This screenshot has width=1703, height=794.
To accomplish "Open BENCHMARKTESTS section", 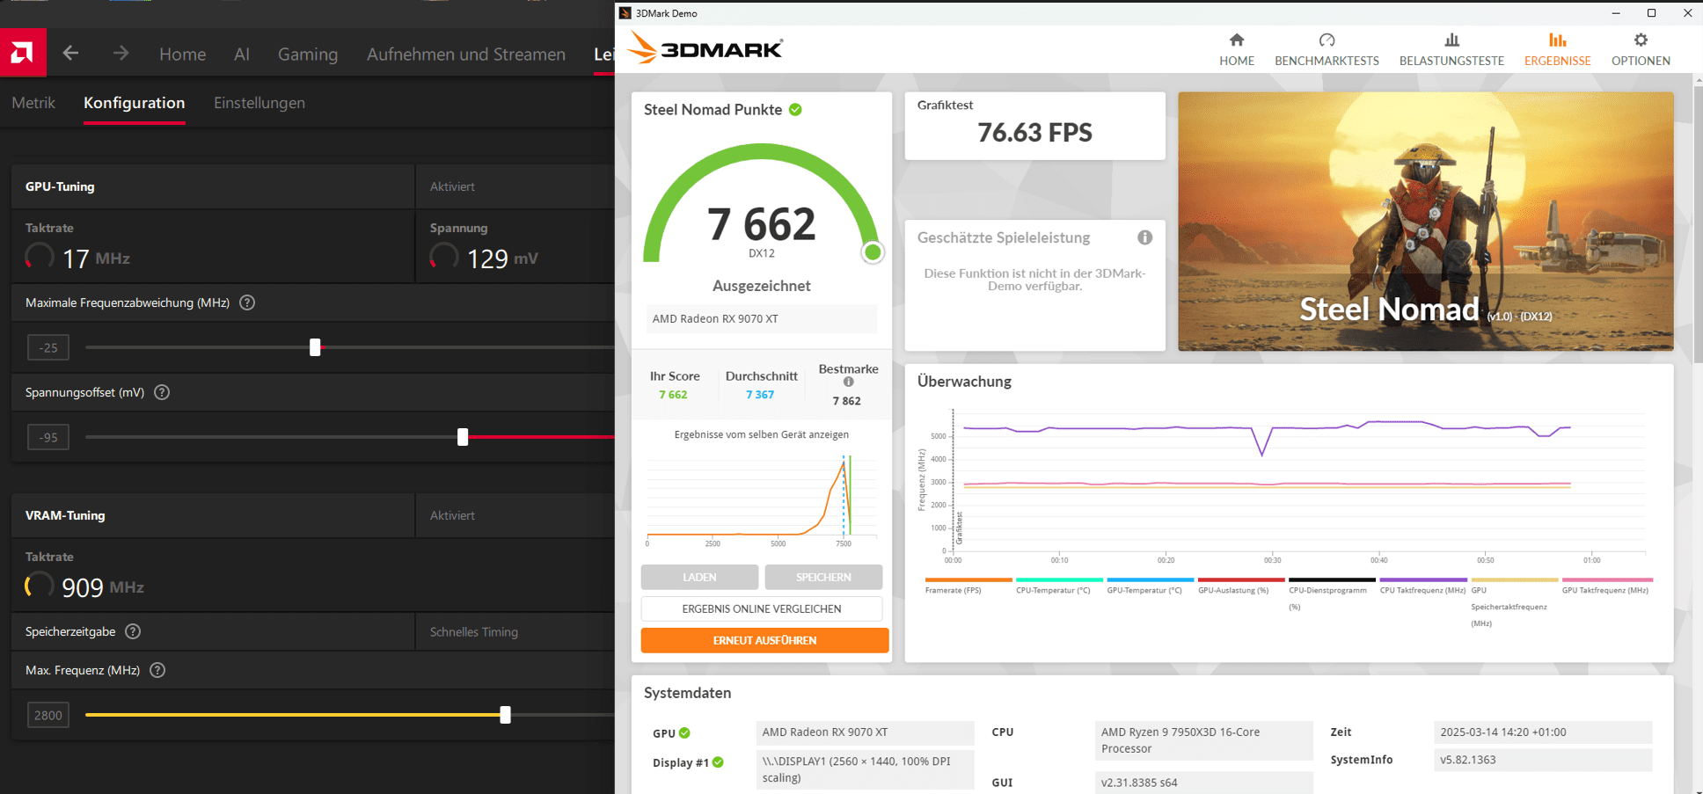I will (1327, 49).
